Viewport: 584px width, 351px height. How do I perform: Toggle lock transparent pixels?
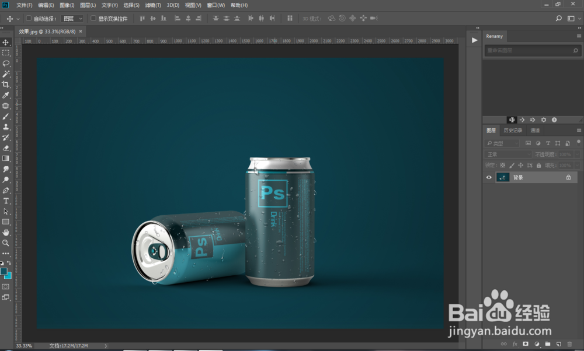pos(503,166)
